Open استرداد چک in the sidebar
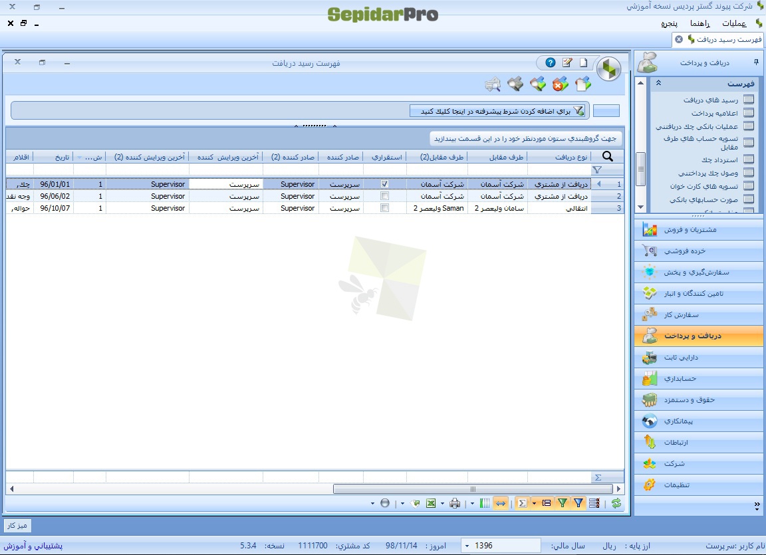 click(719, 160)
